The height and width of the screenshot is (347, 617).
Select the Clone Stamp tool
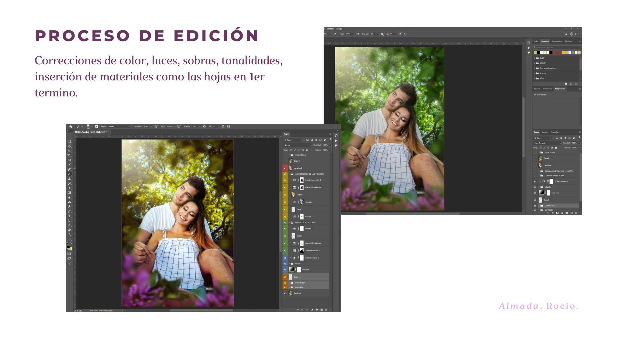click(69, 179)
